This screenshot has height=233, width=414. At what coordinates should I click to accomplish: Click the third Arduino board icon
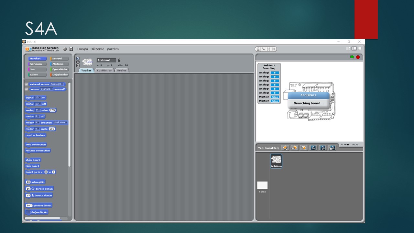pyautogui.click(x=332, y=148)
